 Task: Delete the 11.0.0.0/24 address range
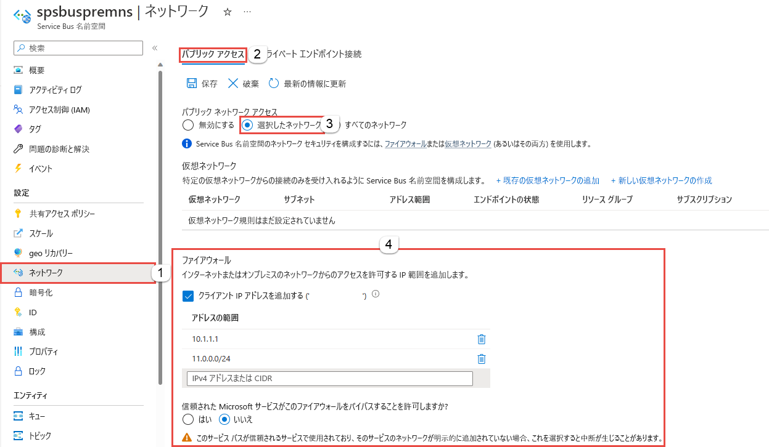(482, 359)
